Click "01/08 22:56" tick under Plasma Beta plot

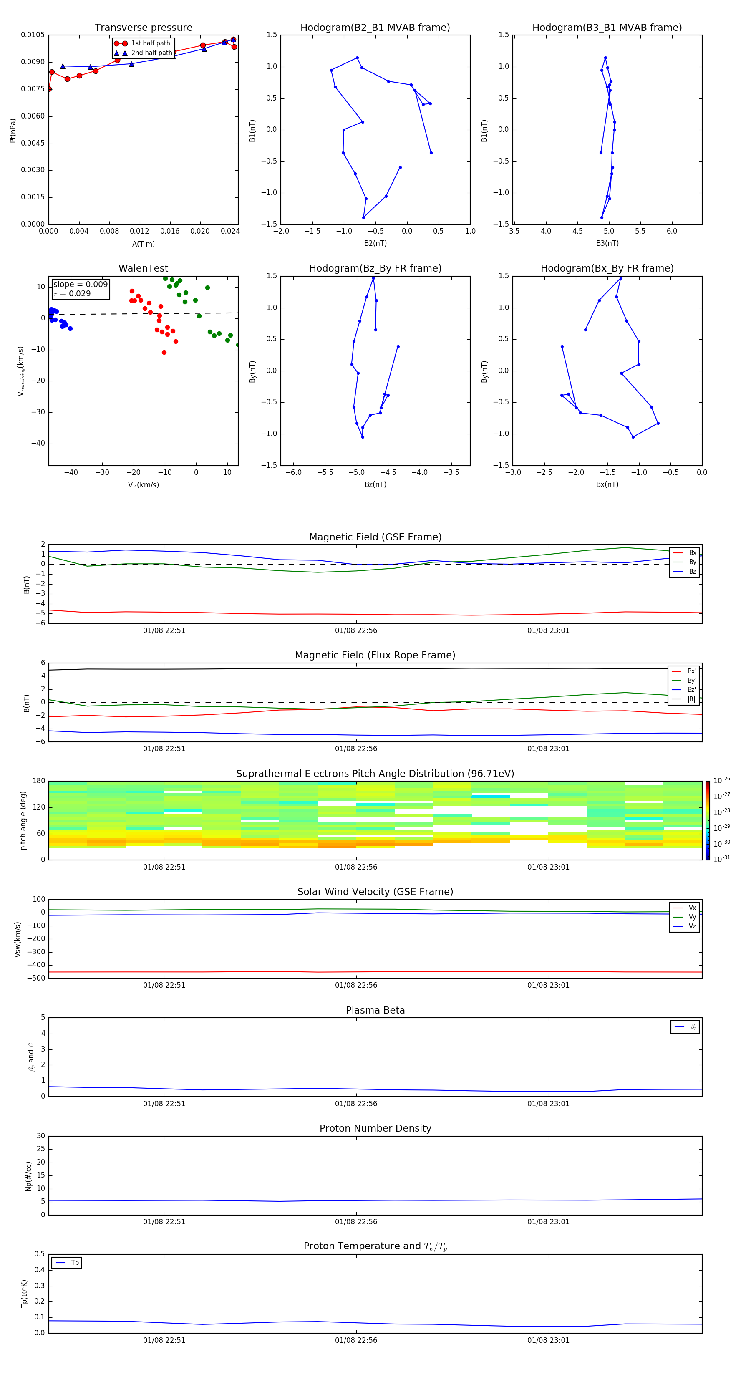click(x=356, y=1103)
